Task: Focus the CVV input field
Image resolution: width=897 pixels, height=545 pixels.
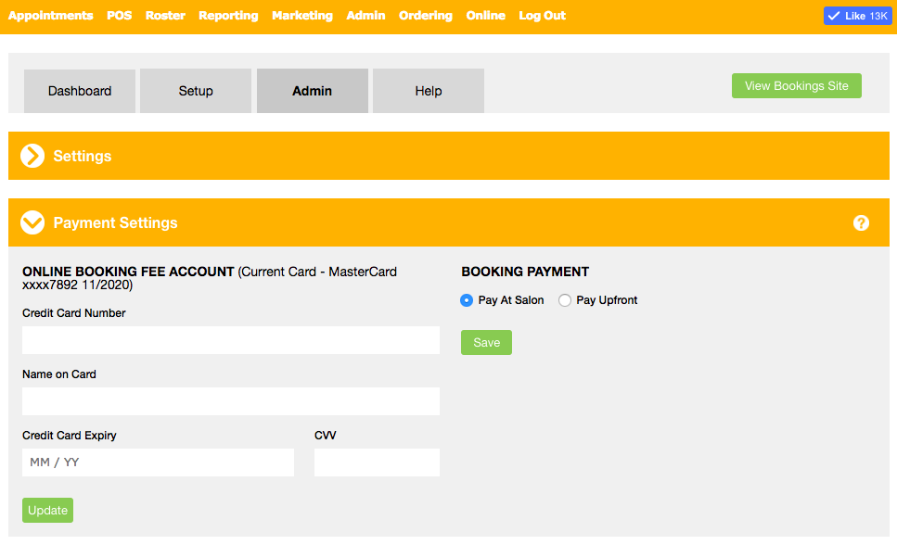Action: (377, 463)
